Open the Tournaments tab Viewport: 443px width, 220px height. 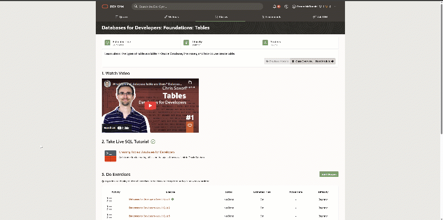coord(271,17)
